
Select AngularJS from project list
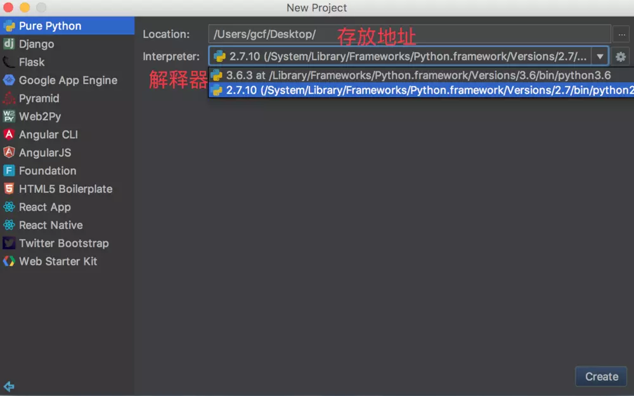point(45,153)
